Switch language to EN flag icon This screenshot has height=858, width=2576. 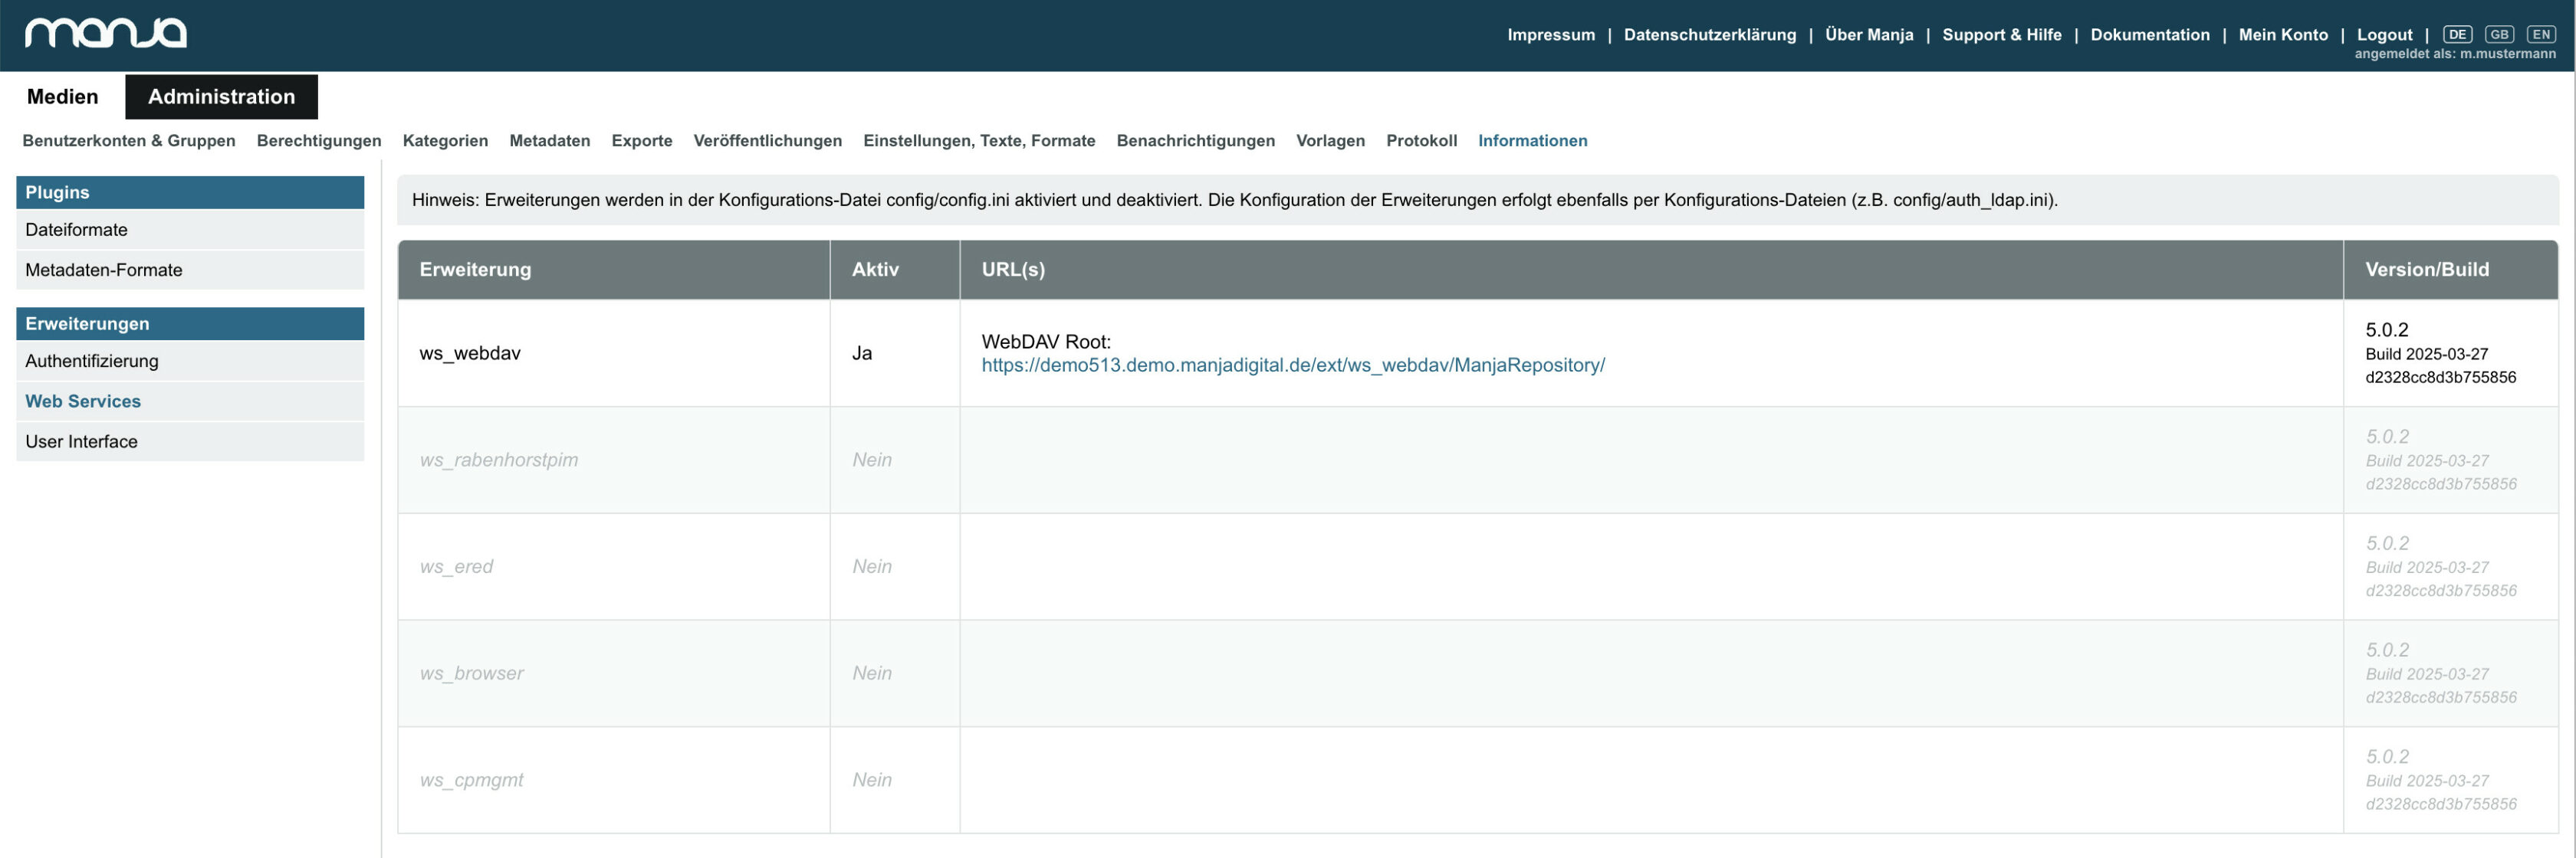2541,34
